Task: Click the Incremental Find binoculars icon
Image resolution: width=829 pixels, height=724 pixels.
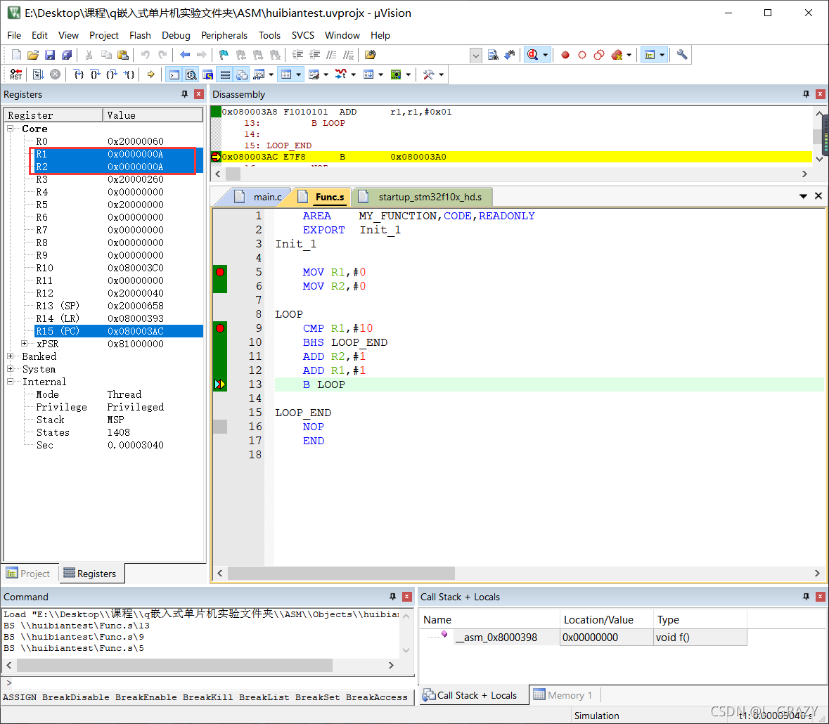Action: pos(510,54)
